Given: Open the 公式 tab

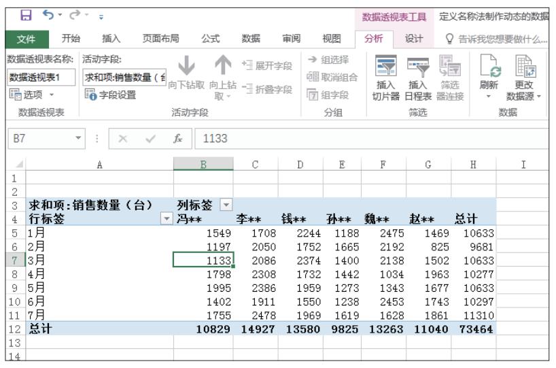Looking at the screenshot, I should point(211,39).
